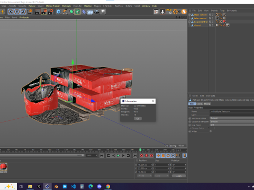Toggle the X-axis lock

11,12
